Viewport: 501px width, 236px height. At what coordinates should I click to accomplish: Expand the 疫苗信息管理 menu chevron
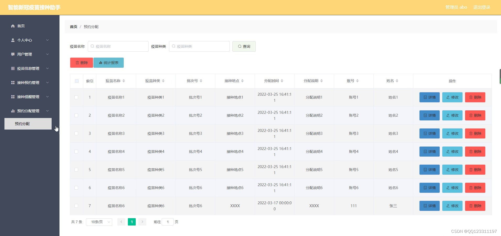(47, 68)
